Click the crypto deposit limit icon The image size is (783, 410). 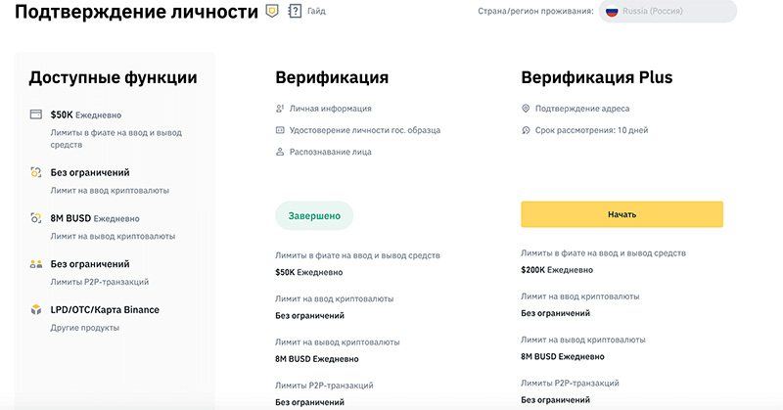pos(35,172)
